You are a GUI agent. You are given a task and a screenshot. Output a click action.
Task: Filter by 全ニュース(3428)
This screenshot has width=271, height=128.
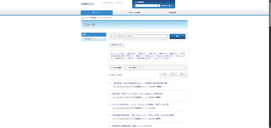coord(118,53)
